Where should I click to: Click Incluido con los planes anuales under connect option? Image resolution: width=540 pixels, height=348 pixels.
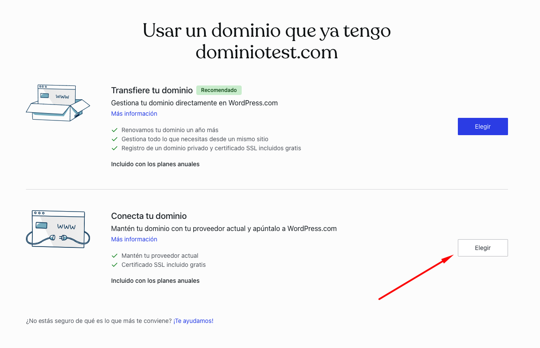pyautogui.click(x=155, y=281)
